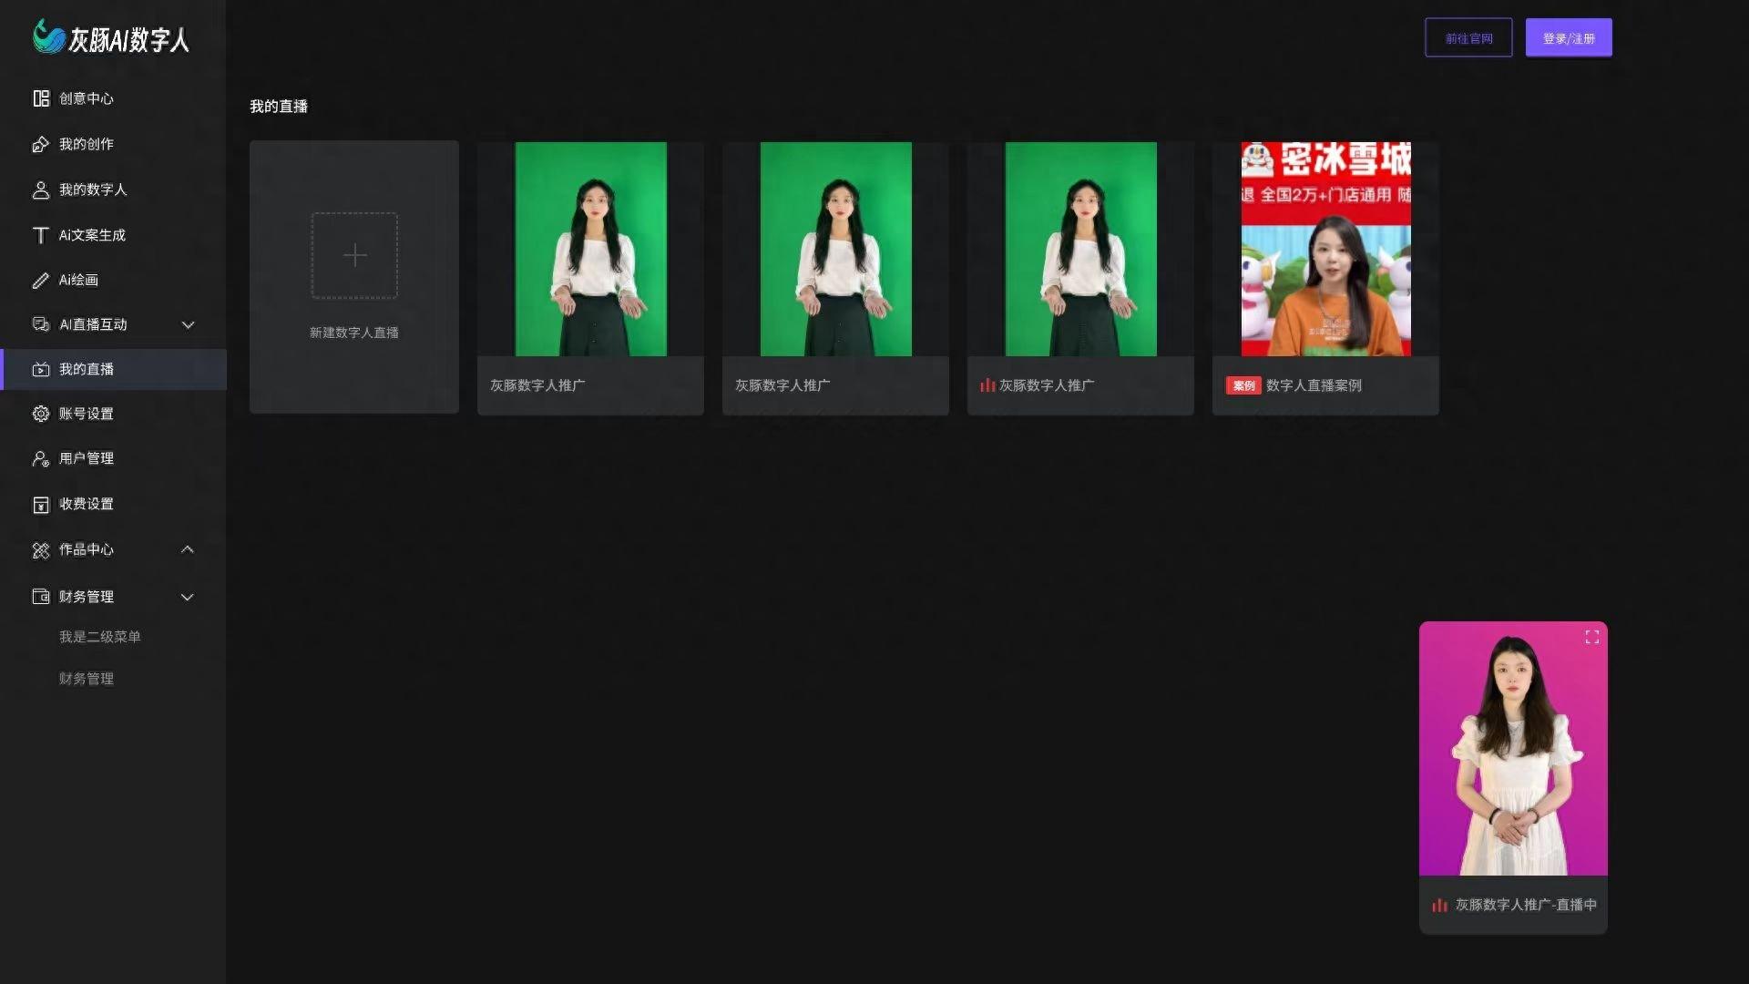
Task: Open the 账号设置 menu item
Action: pos(85,414)
